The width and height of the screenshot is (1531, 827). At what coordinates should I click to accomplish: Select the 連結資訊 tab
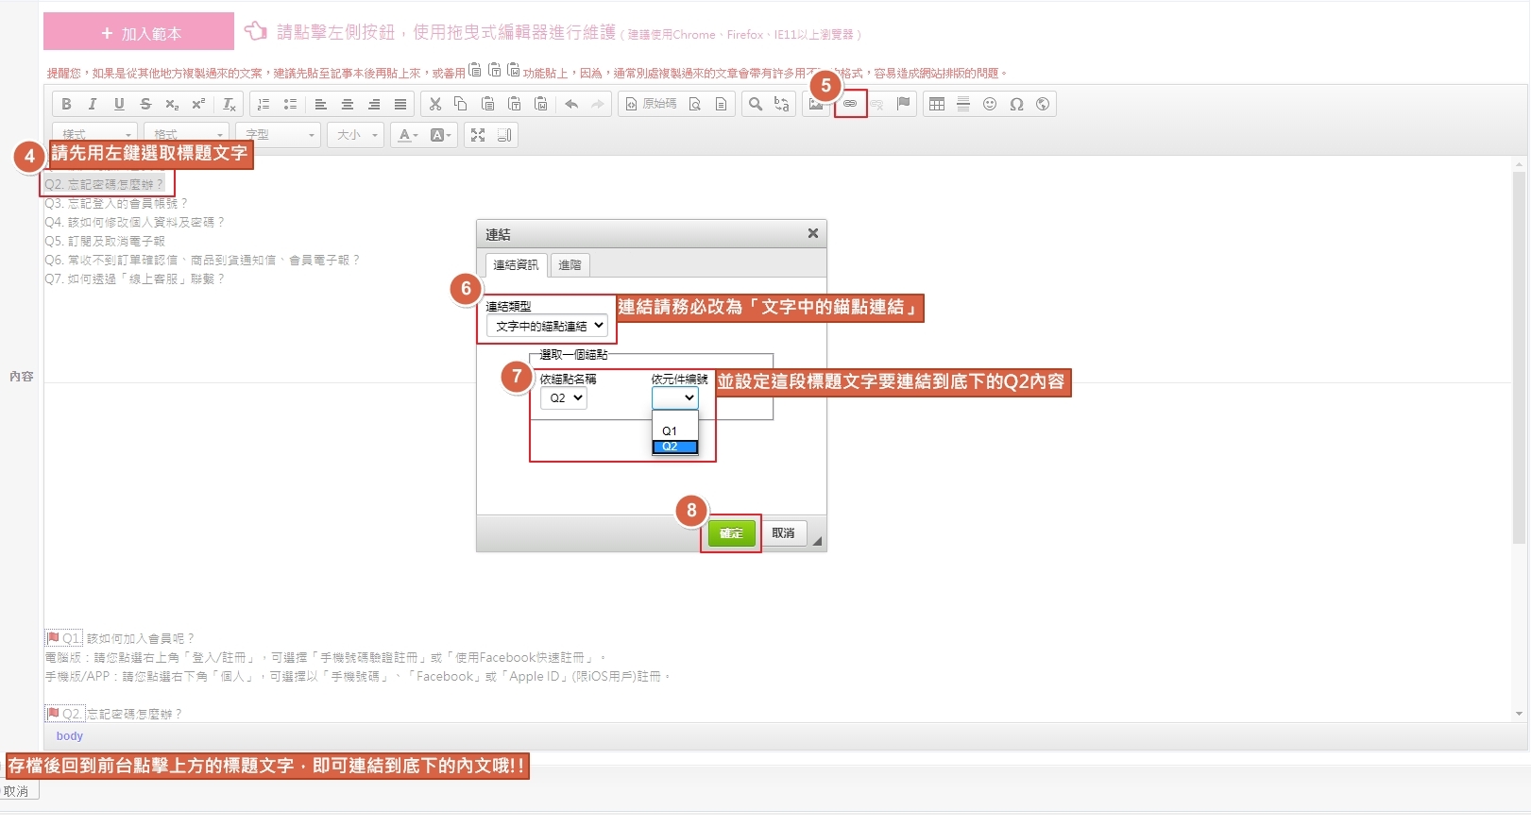coord(516,265)
